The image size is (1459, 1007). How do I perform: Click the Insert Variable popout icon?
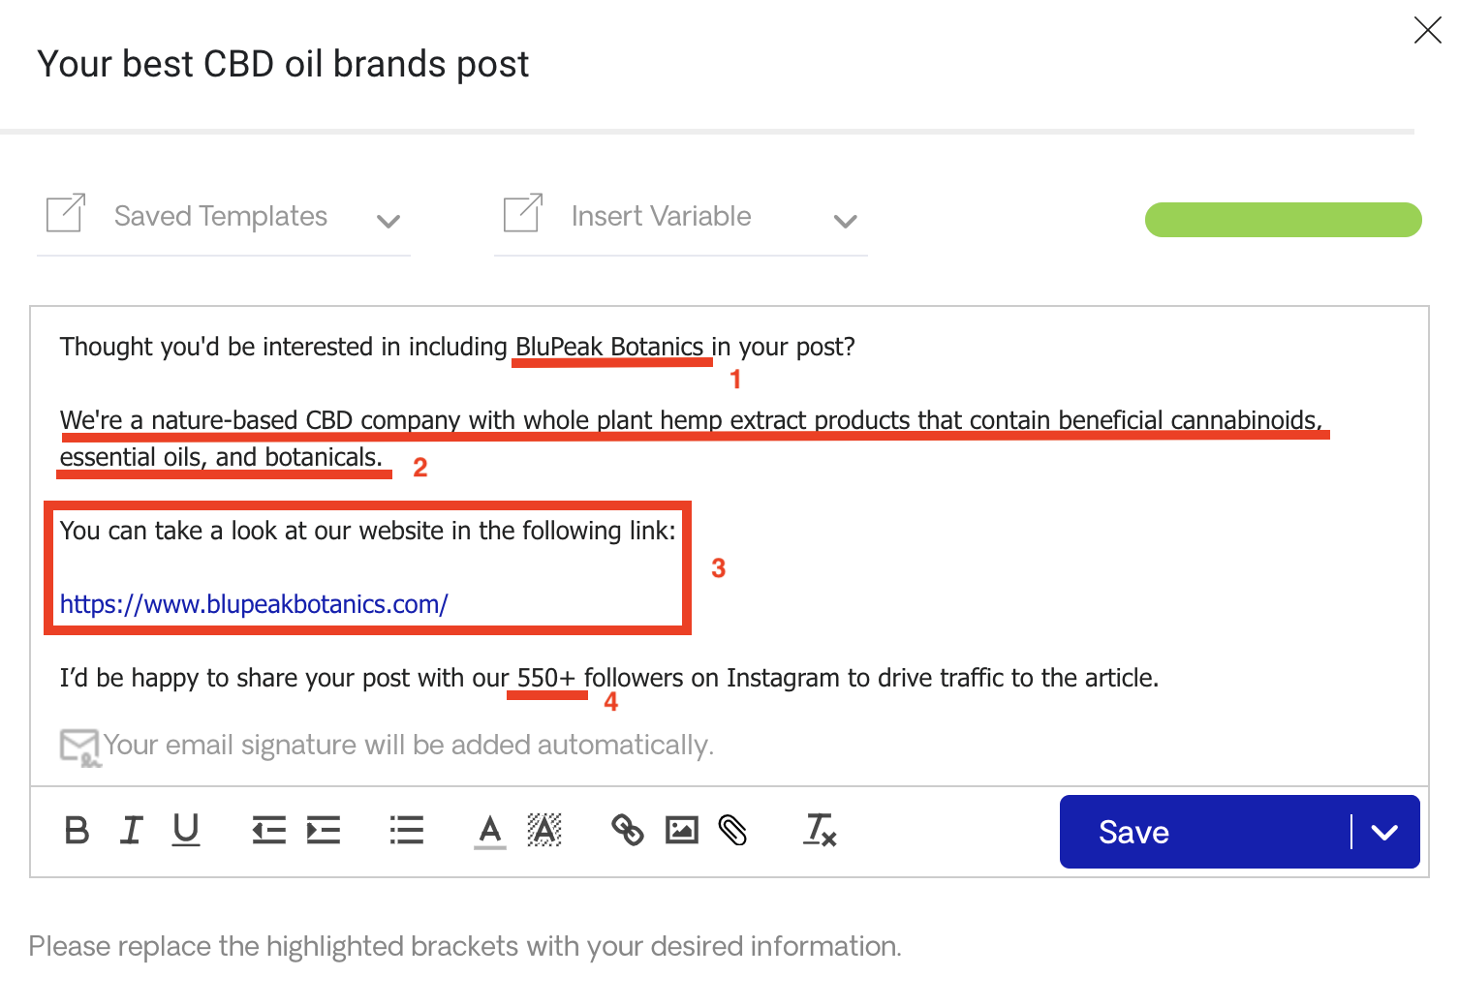pyautogui.click(x=523, y=213)
